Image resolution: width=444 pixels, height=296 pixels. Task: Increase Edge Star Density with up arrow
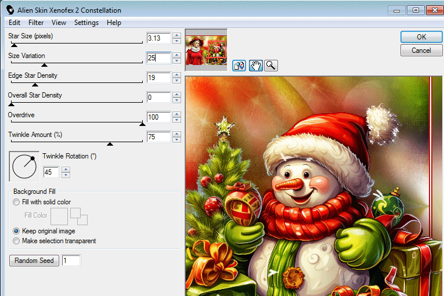coord(176,75)
